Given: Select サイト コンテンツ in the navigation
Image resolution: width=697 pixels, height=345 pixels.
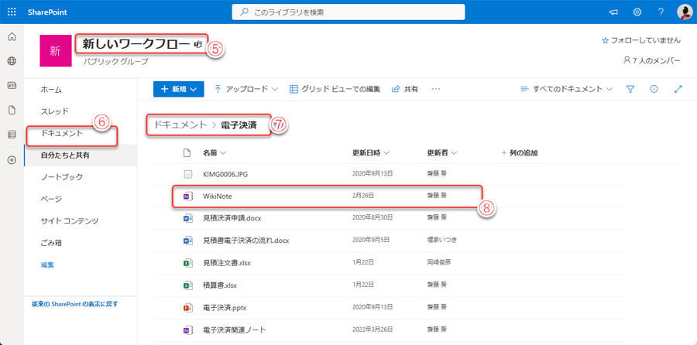Looking at the screenshot, I should (70, 220).
